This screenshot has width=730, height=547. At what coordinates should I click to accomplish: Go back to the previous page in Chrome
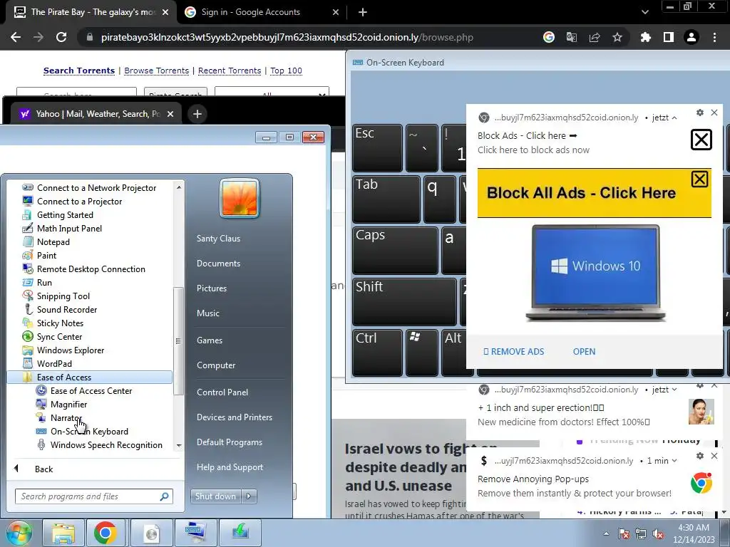pos(16,37)
